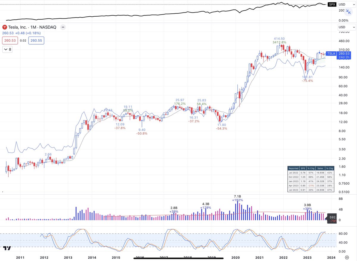
Task: Open the USD dropdown in the Tesla pane
Action: pos(347,27)
